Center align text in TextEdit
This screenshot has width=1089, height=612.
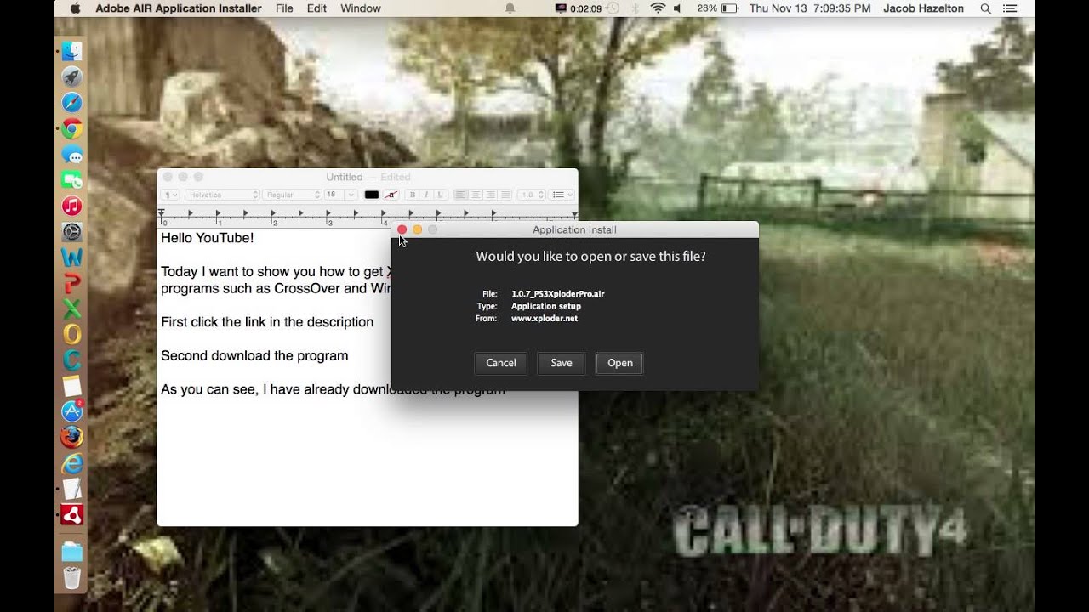tap(476, 195)
